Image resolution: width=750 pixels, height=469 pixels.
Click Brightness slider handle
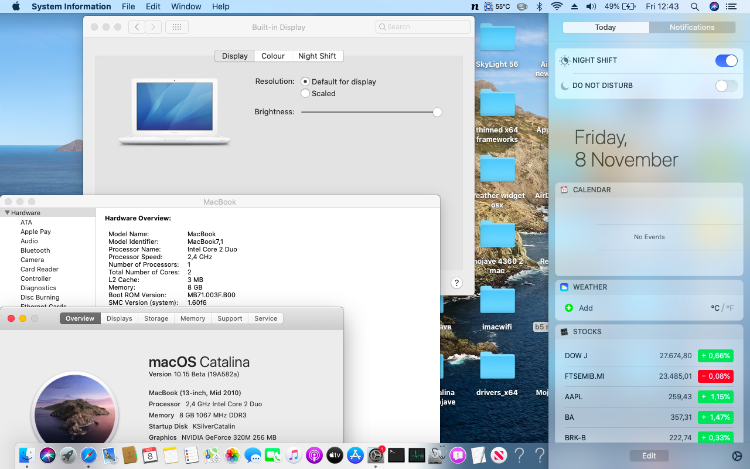(x=437, y=112)
